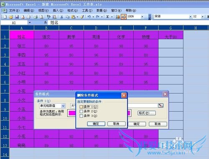The image size is (209, 159).
Task: Click the AutoSum sigma icon
Action: (x=107, y=17)
